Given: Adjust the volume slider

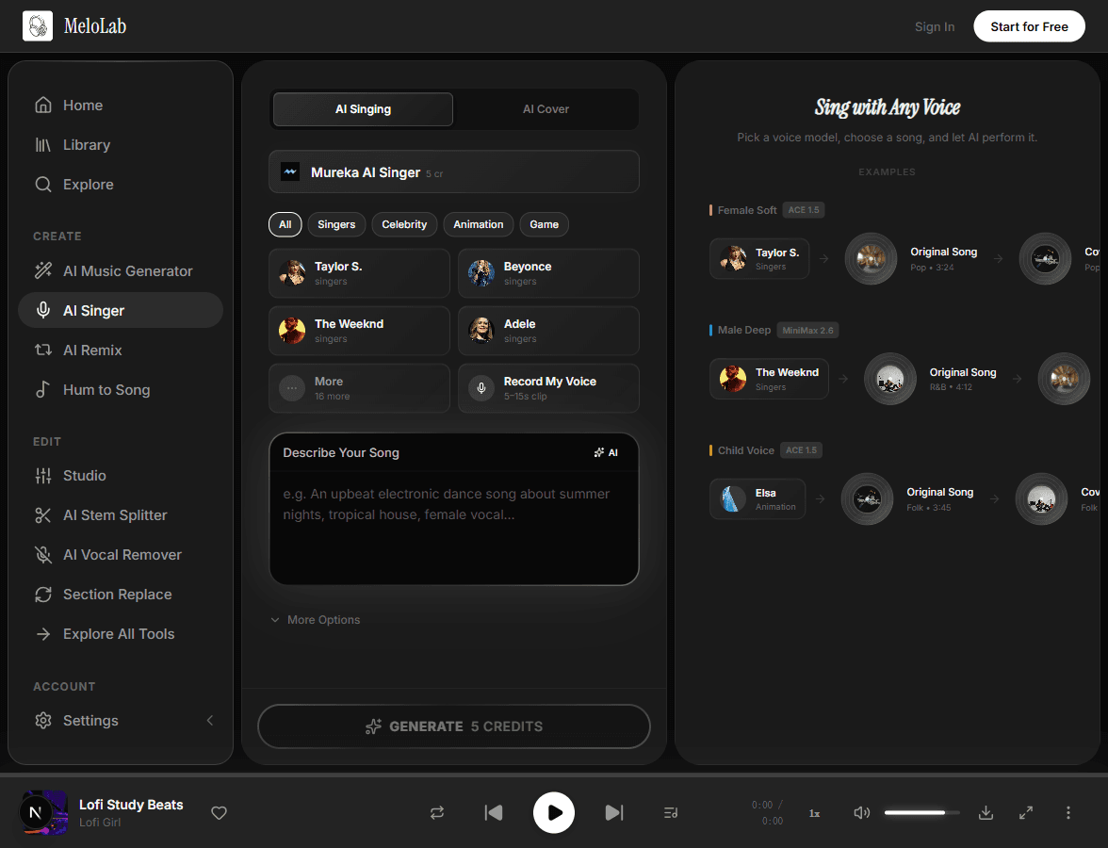Looking at the screenshot, I should pos(922,812).
